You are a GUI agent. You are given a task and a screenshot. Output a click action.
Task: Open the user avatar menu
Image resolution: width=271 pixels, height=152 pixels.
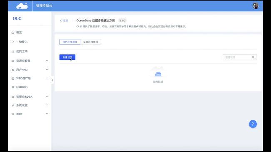tap(256, 6)
